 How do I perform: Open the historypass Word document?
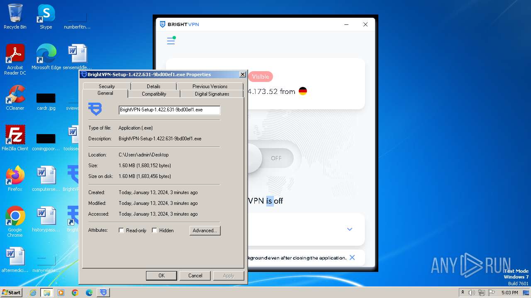click(x=46, y=219)
